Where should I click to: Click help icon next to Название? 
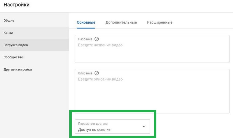pos(97,39)
